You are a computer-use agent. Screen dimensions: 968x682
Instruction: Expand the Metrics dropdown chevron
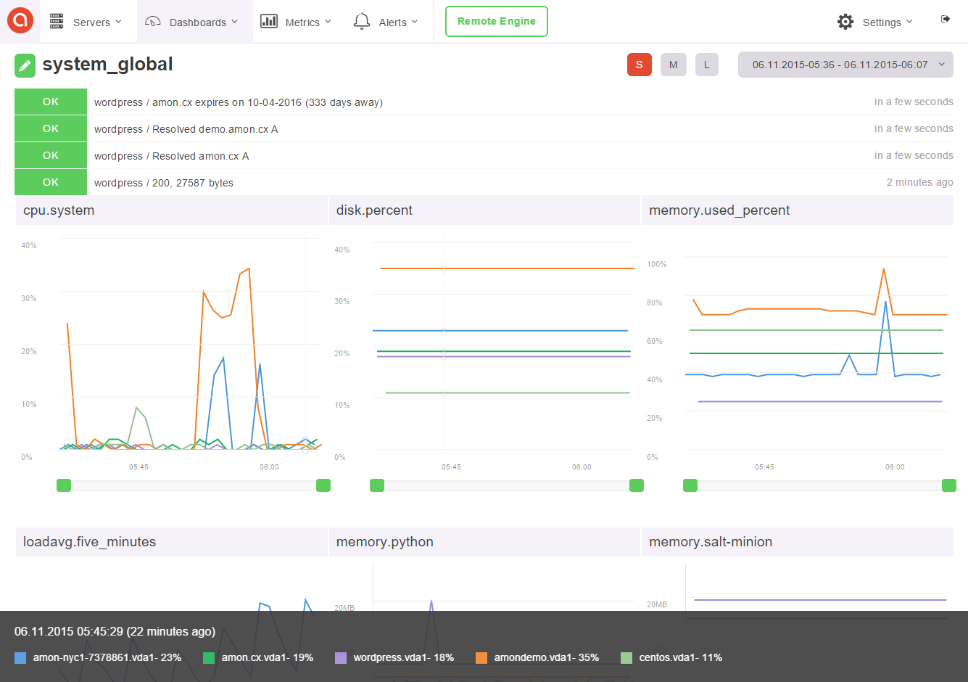pos(328,22)
